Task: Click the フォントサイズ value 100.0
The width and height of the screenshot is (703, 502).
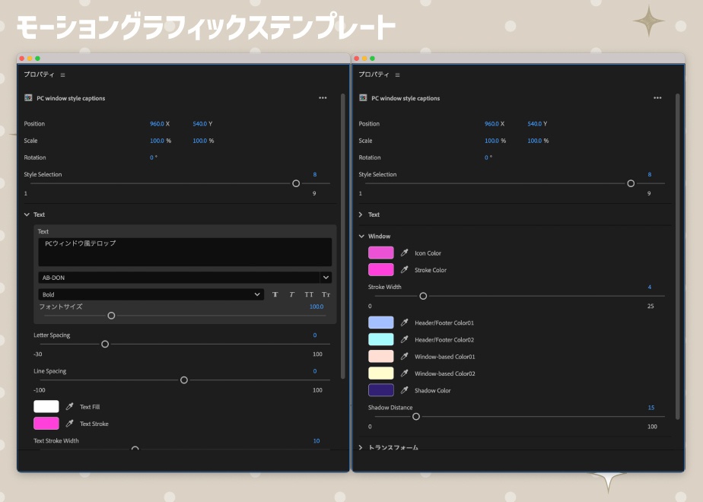Action: (x=317, y=307)
